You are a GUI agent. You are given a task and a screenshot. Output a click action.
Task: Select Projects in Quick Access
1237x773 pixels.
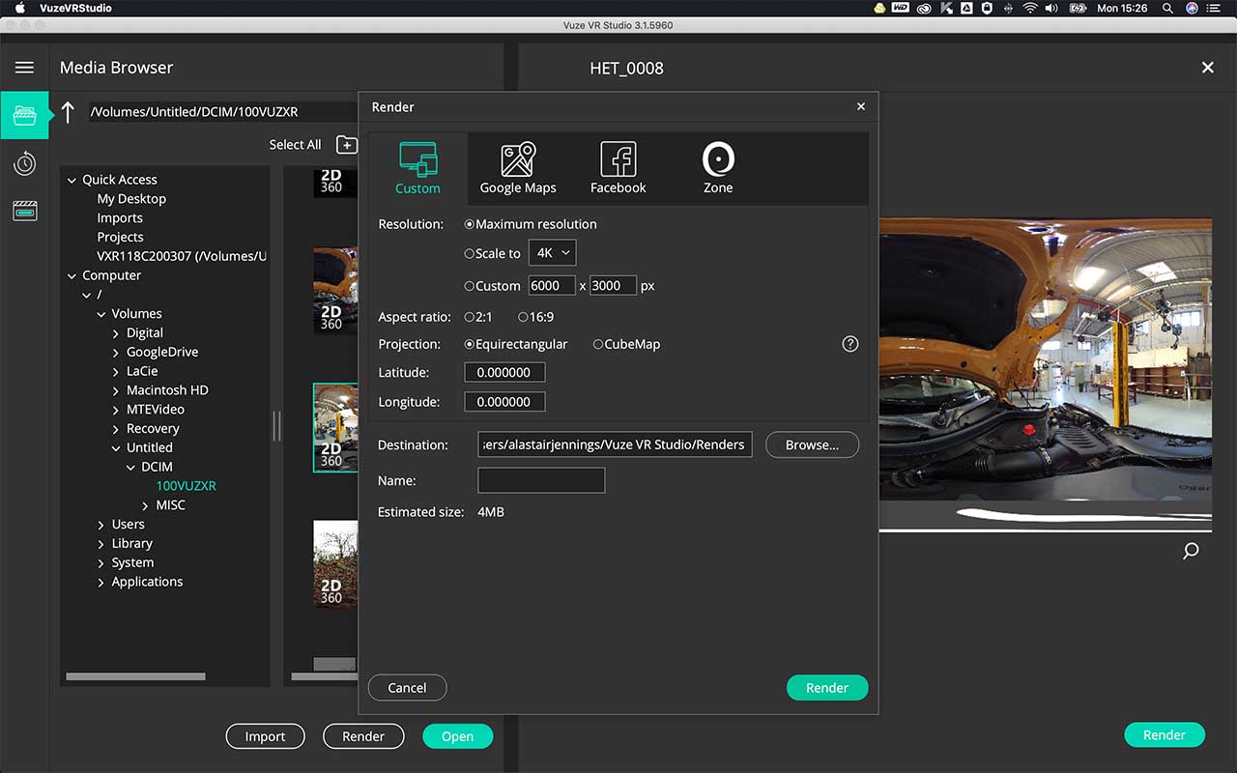click(x=120, y=237)
